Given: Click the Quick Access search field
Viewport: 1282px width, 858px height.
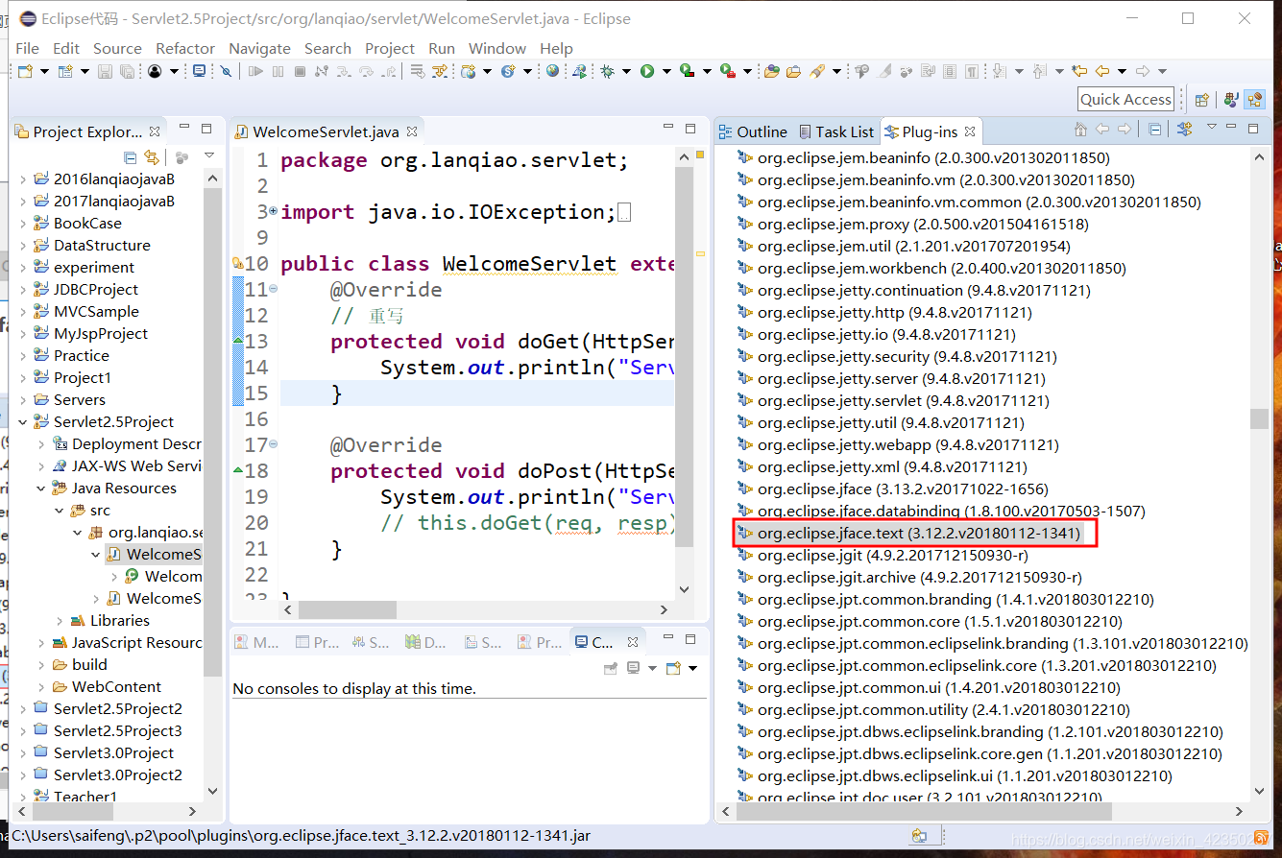Looking at the screenshot, I should (1125, 99).
